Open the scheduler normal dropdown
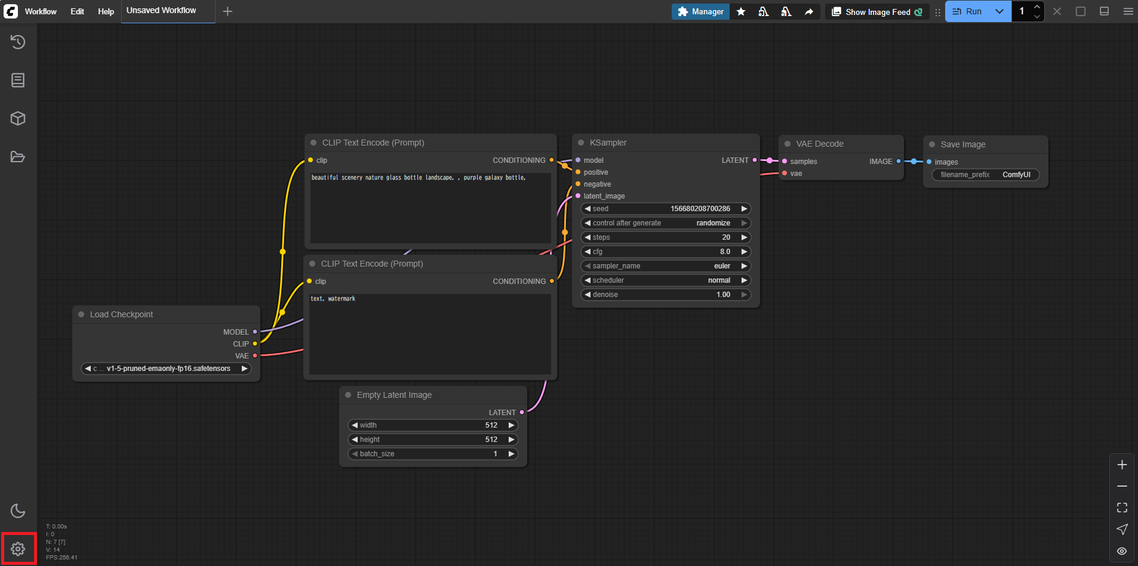Screen dimensions: 1138x566 coord(665,280)
